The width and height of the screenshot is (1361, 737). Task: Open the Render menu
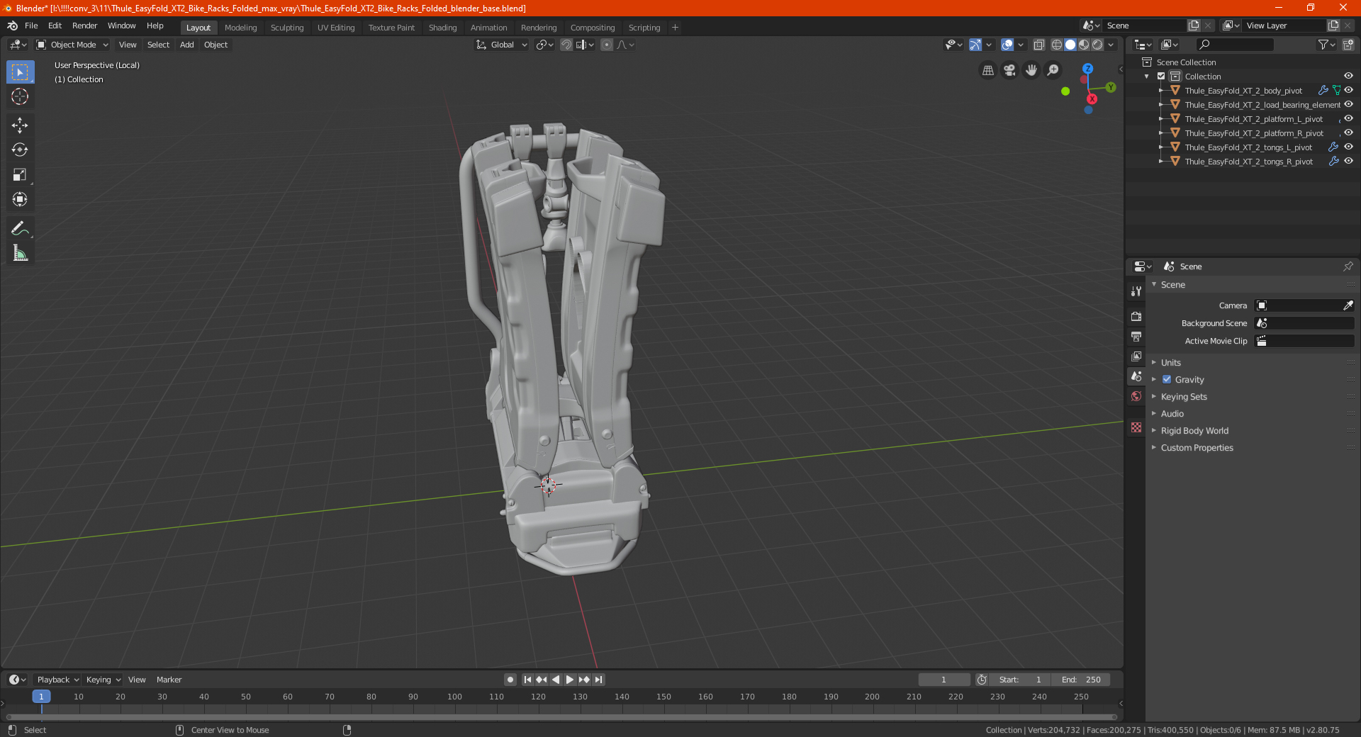coord(84,26)
